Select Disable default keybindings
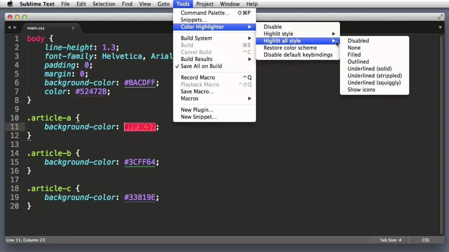The height and width of the screenshot is (252, 449). [298, 55]
